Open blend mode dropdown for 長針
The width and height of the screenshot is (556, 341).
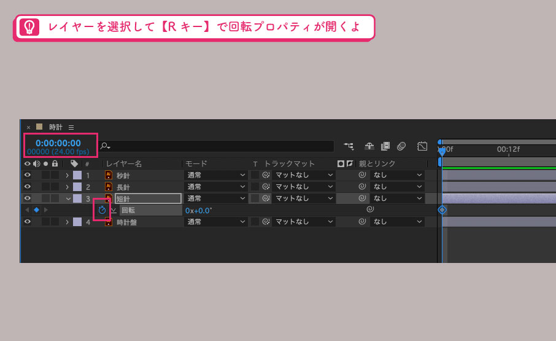215,187
